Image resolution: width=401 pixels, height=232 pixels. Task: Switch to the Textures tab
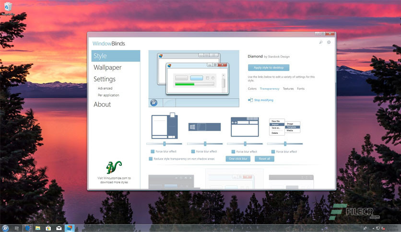coord(288,89)
